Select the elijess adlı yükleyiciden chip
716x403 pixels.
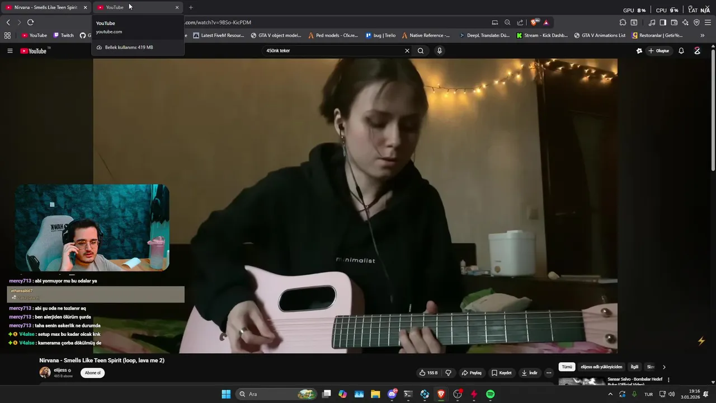tap(601, 367)
